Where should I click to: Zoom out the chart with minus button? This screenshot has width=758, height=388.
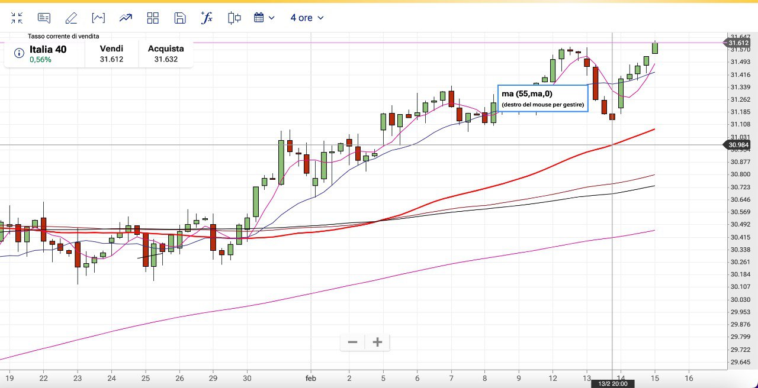352,342
